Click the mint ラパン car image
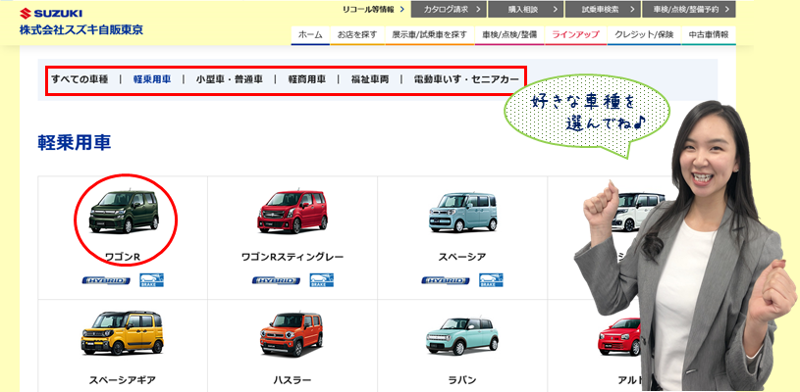Screen dimensions: 800x392 462,336
